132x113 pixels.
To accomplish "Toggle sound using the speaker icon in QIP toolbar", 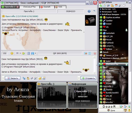I will 108,6.
